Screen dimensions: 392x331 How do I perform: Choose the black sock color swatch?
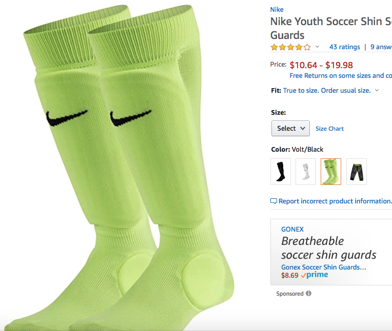tap(281, 171)
